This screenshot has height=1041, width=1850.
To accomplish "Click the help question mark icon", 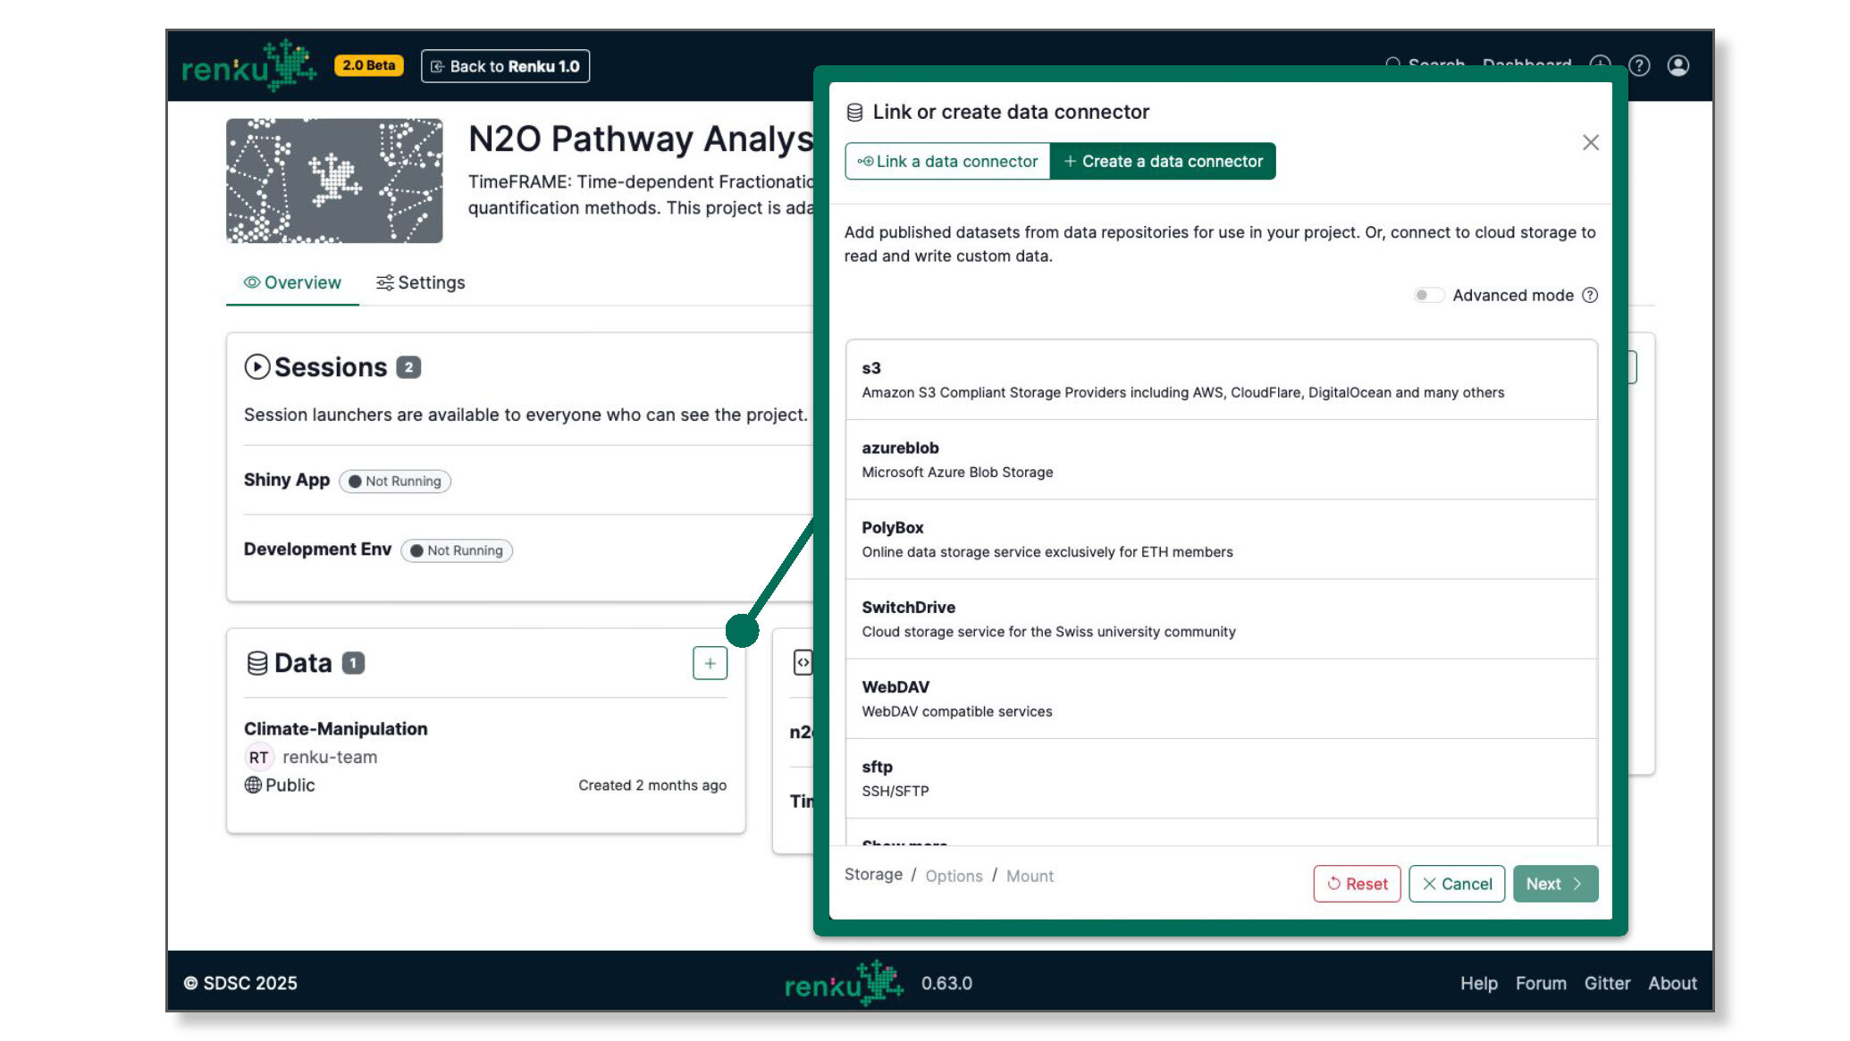I will (x=1640, y=65).
